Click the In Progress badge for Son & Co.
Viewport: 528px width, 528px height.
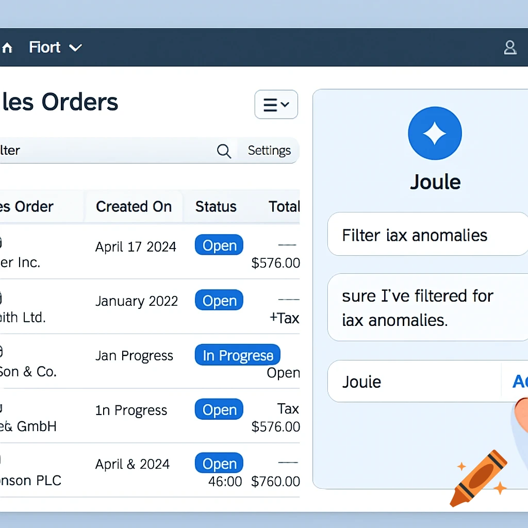[x=237, y=355]
